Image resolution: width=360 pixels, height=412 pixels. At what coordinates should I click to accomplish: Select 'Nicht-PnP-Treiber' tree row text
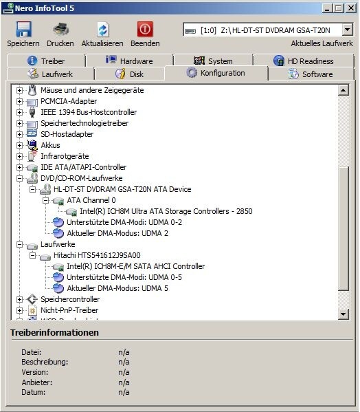click(x=69, y=310)
